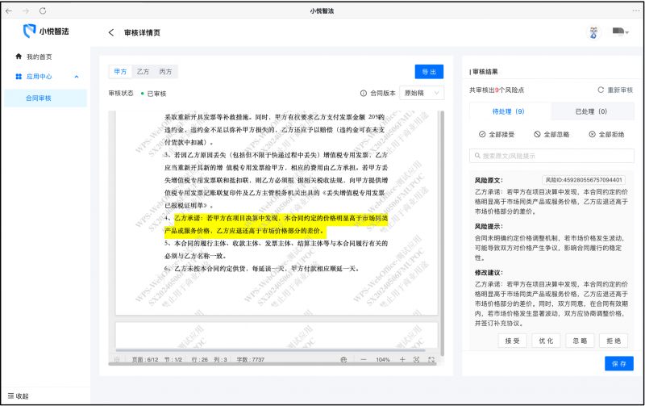The height and width of the screenshot is (406, 645).
Task: Open the robot assistant avatar icon
Action: click(x=593, y=32)
